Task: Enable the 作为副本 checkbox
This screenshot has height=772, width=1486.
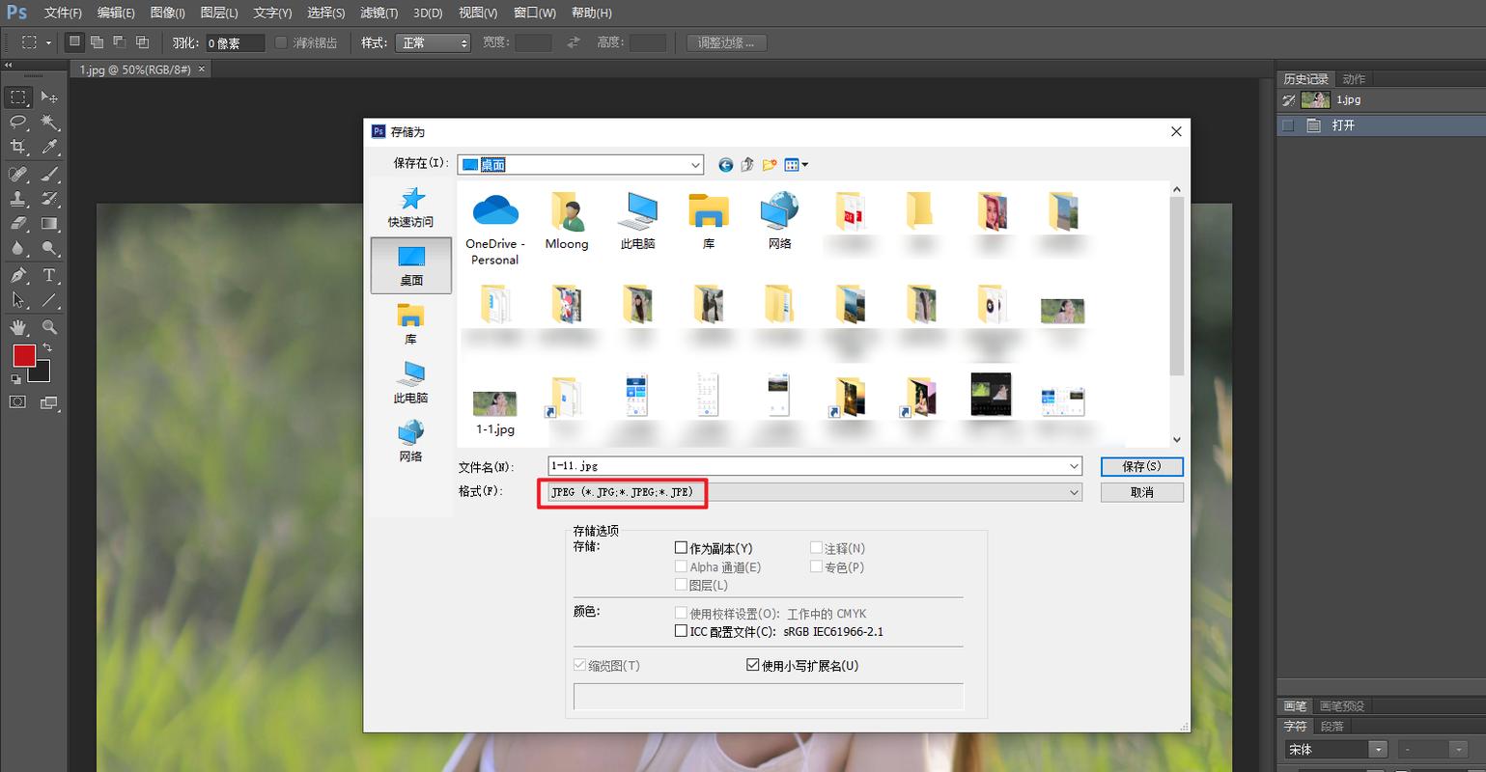Action: click(682, 547)
